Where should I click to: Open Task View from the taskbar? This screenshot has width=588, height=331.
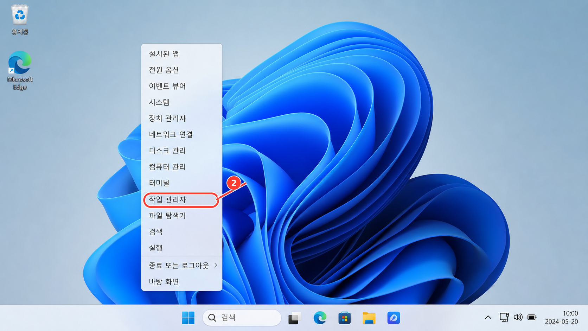[x=295, y=318]
